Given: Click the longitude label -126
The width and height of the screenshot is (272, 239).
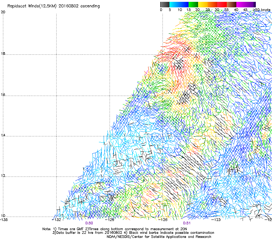Looking at the screenshot, I should coord(163,220).
